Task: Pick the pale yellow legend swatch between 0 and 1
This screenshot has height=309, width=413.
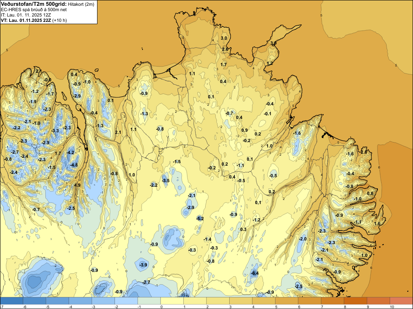Action: 172,301
